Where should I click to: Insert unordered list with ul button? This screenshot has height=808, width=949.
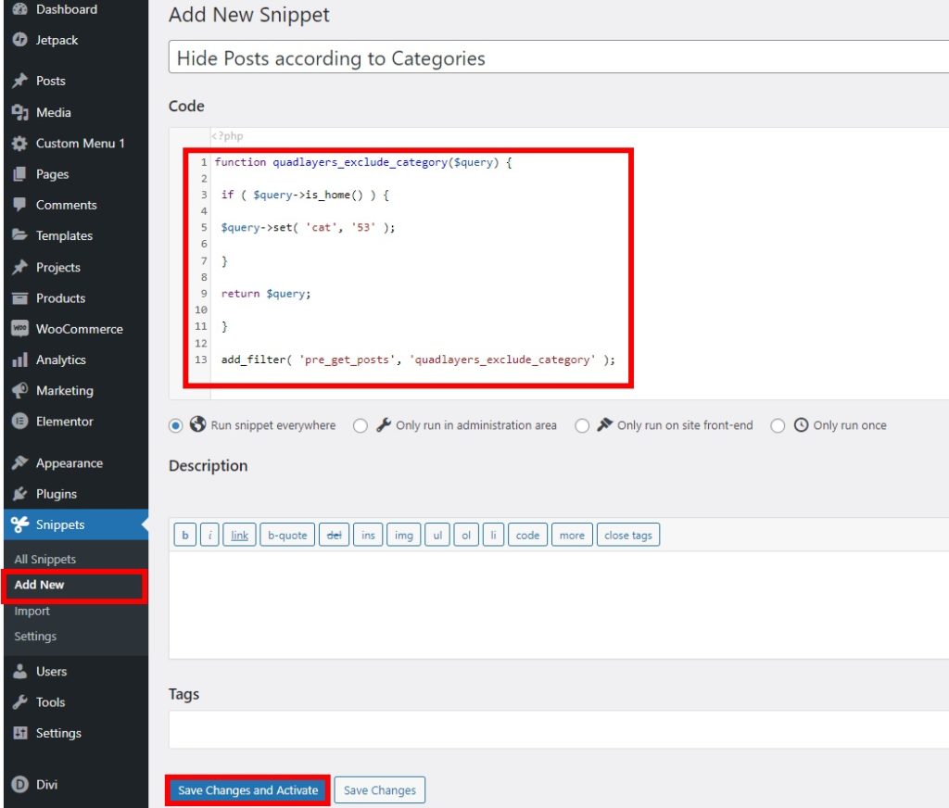point(437,535)
